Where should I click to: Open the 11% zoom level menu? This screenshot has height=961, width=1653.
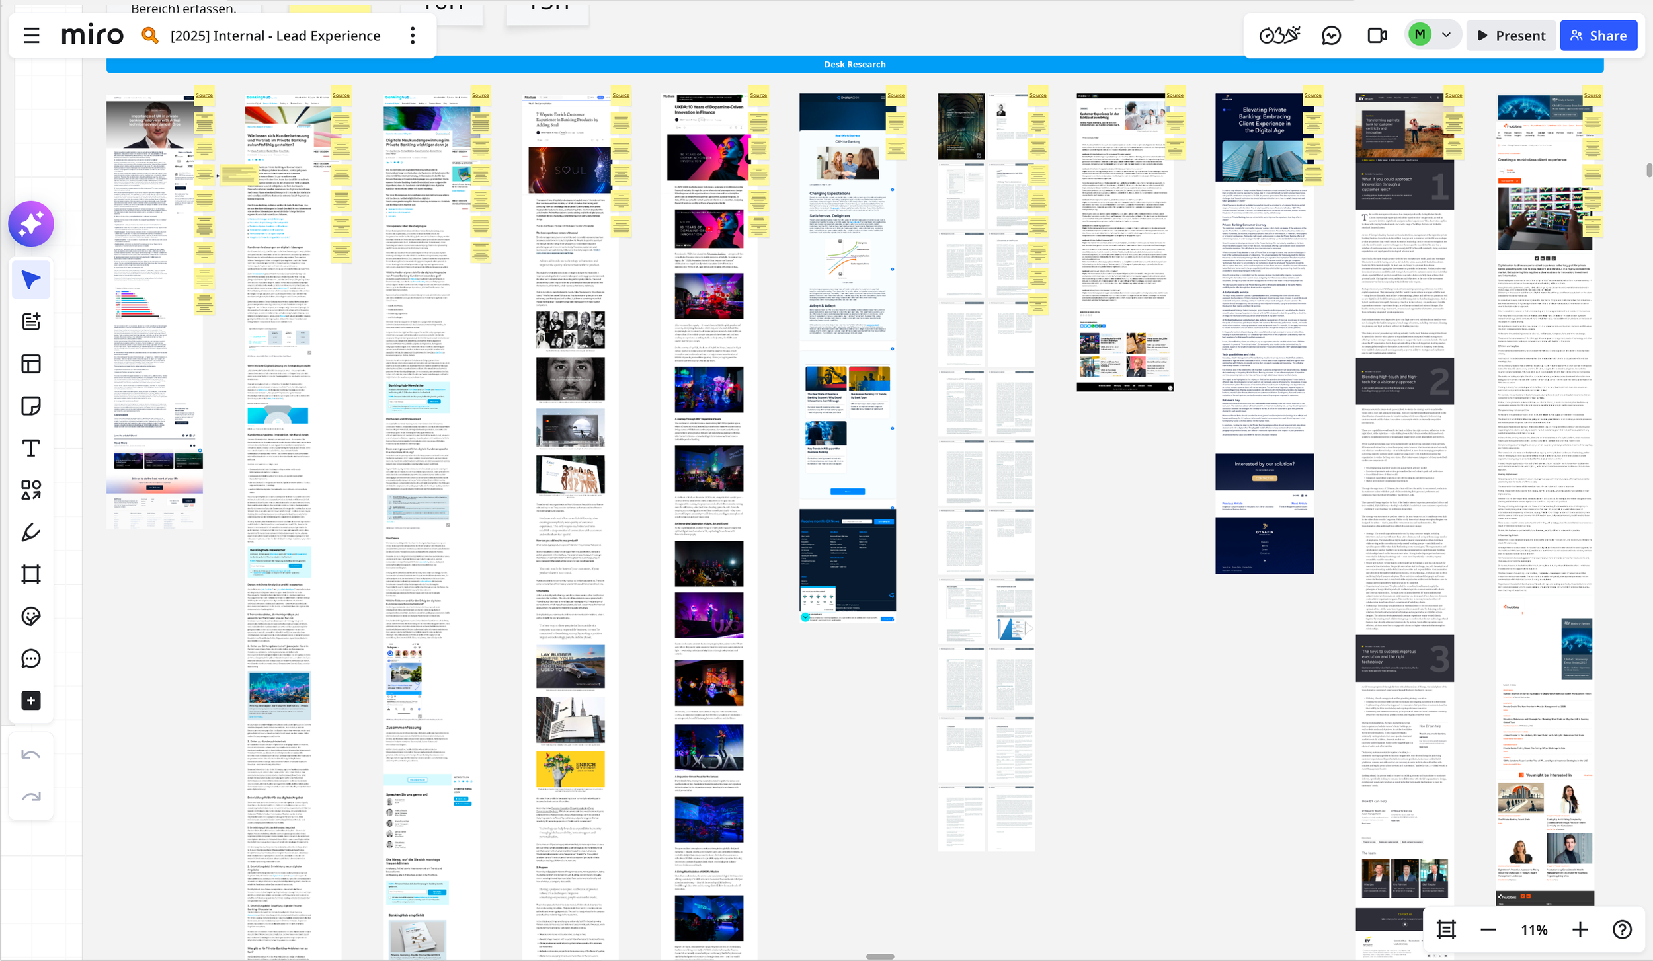click(1533, 930)
